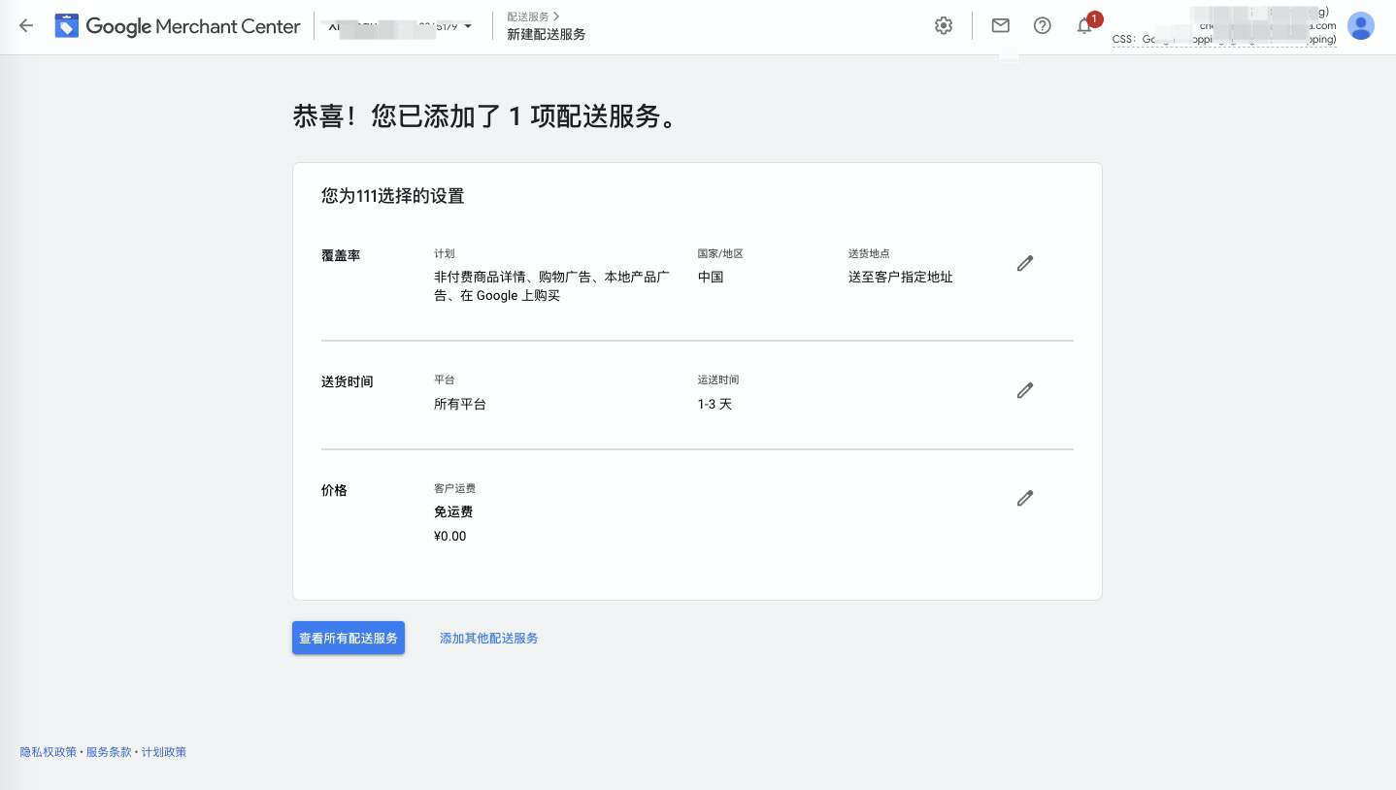Click the 查看所有配送服务 button
Image resolution: width=1396 pixels, height=790 pixels.
point(349,638)
